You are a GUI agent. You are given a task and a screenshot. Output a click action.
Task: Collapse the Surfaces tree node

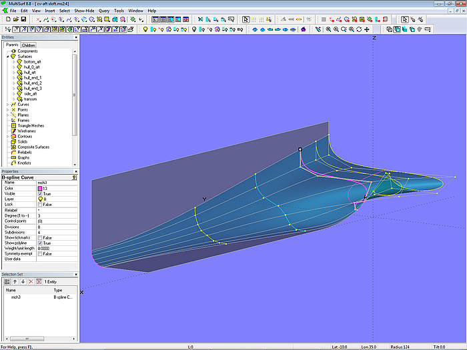[7, 57]
